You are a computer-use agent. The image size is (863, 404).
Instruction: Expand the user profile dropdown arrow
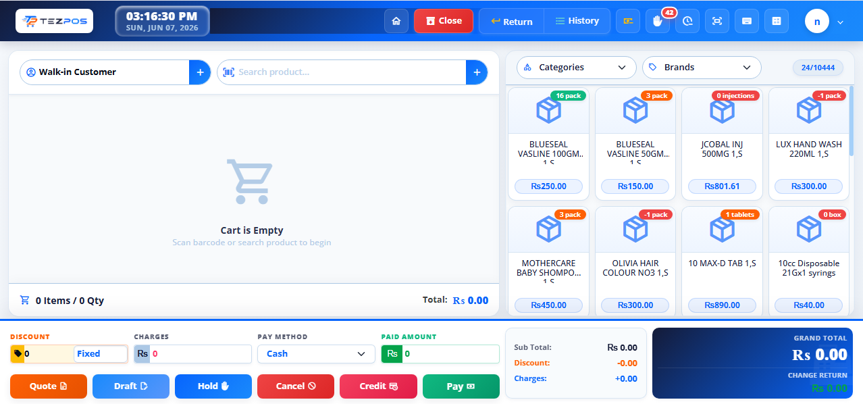click(x=841, y=22)
